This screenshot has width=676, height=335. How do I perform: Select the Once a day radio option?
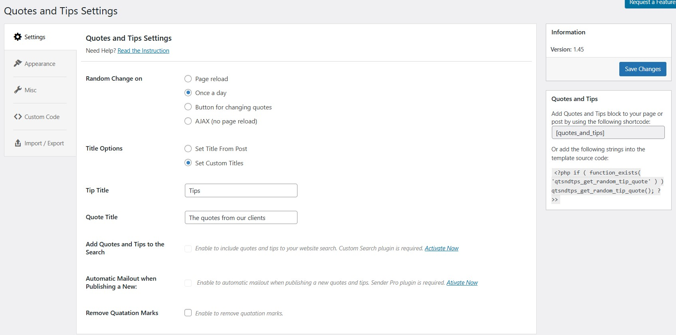(188, 93)
